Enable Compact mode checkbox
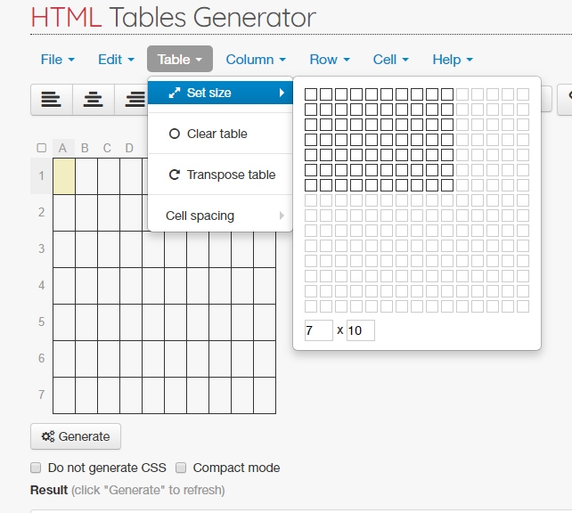Image resolution: width=572 pixels, height=513 pixels. point(181,468)
